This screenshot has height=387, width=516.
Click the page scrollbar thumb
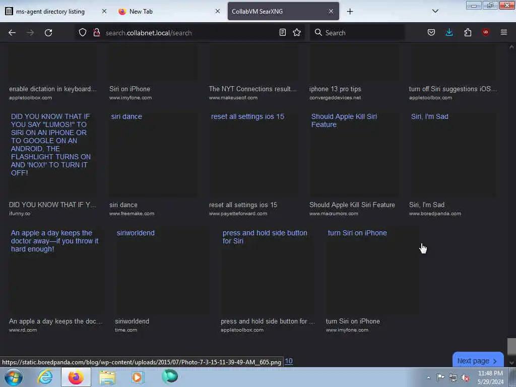pos(511,347)
